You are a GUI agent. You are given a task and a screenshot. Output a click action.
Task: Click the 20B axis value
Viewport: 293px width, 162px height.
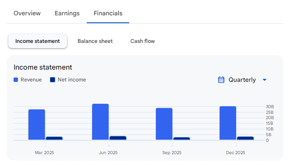click(270, 118)
